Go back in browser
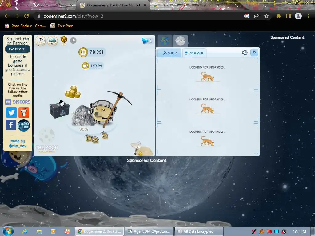315x236 pixels. pyautogui.click(x=7, y=16)
